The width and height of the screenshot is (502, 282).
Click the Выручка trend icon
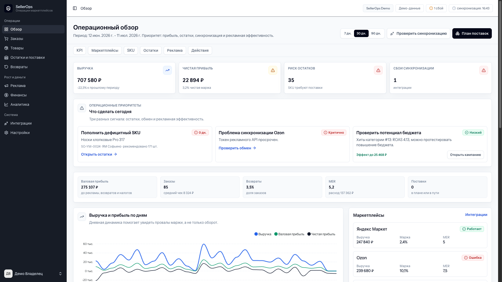(x=167, y=70)
